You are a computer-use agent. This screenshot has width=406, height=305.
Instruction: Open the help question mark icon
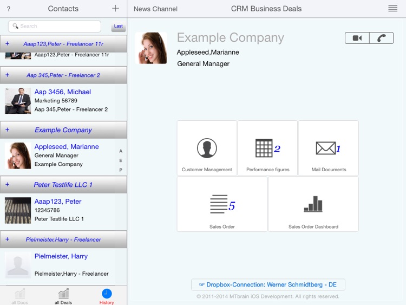click(x=9, y=9)
